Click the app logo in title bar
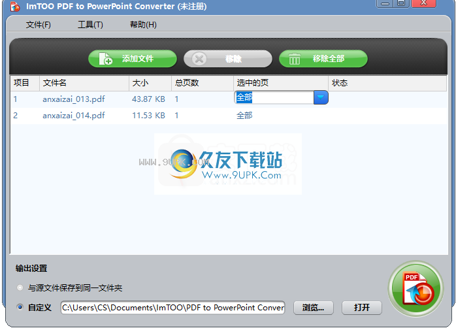Viewport: 456px width, 328px height. 15,7
